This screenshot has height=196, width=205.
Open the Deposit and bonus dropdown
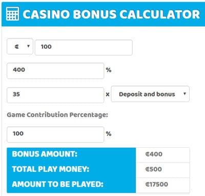(150, 94)
